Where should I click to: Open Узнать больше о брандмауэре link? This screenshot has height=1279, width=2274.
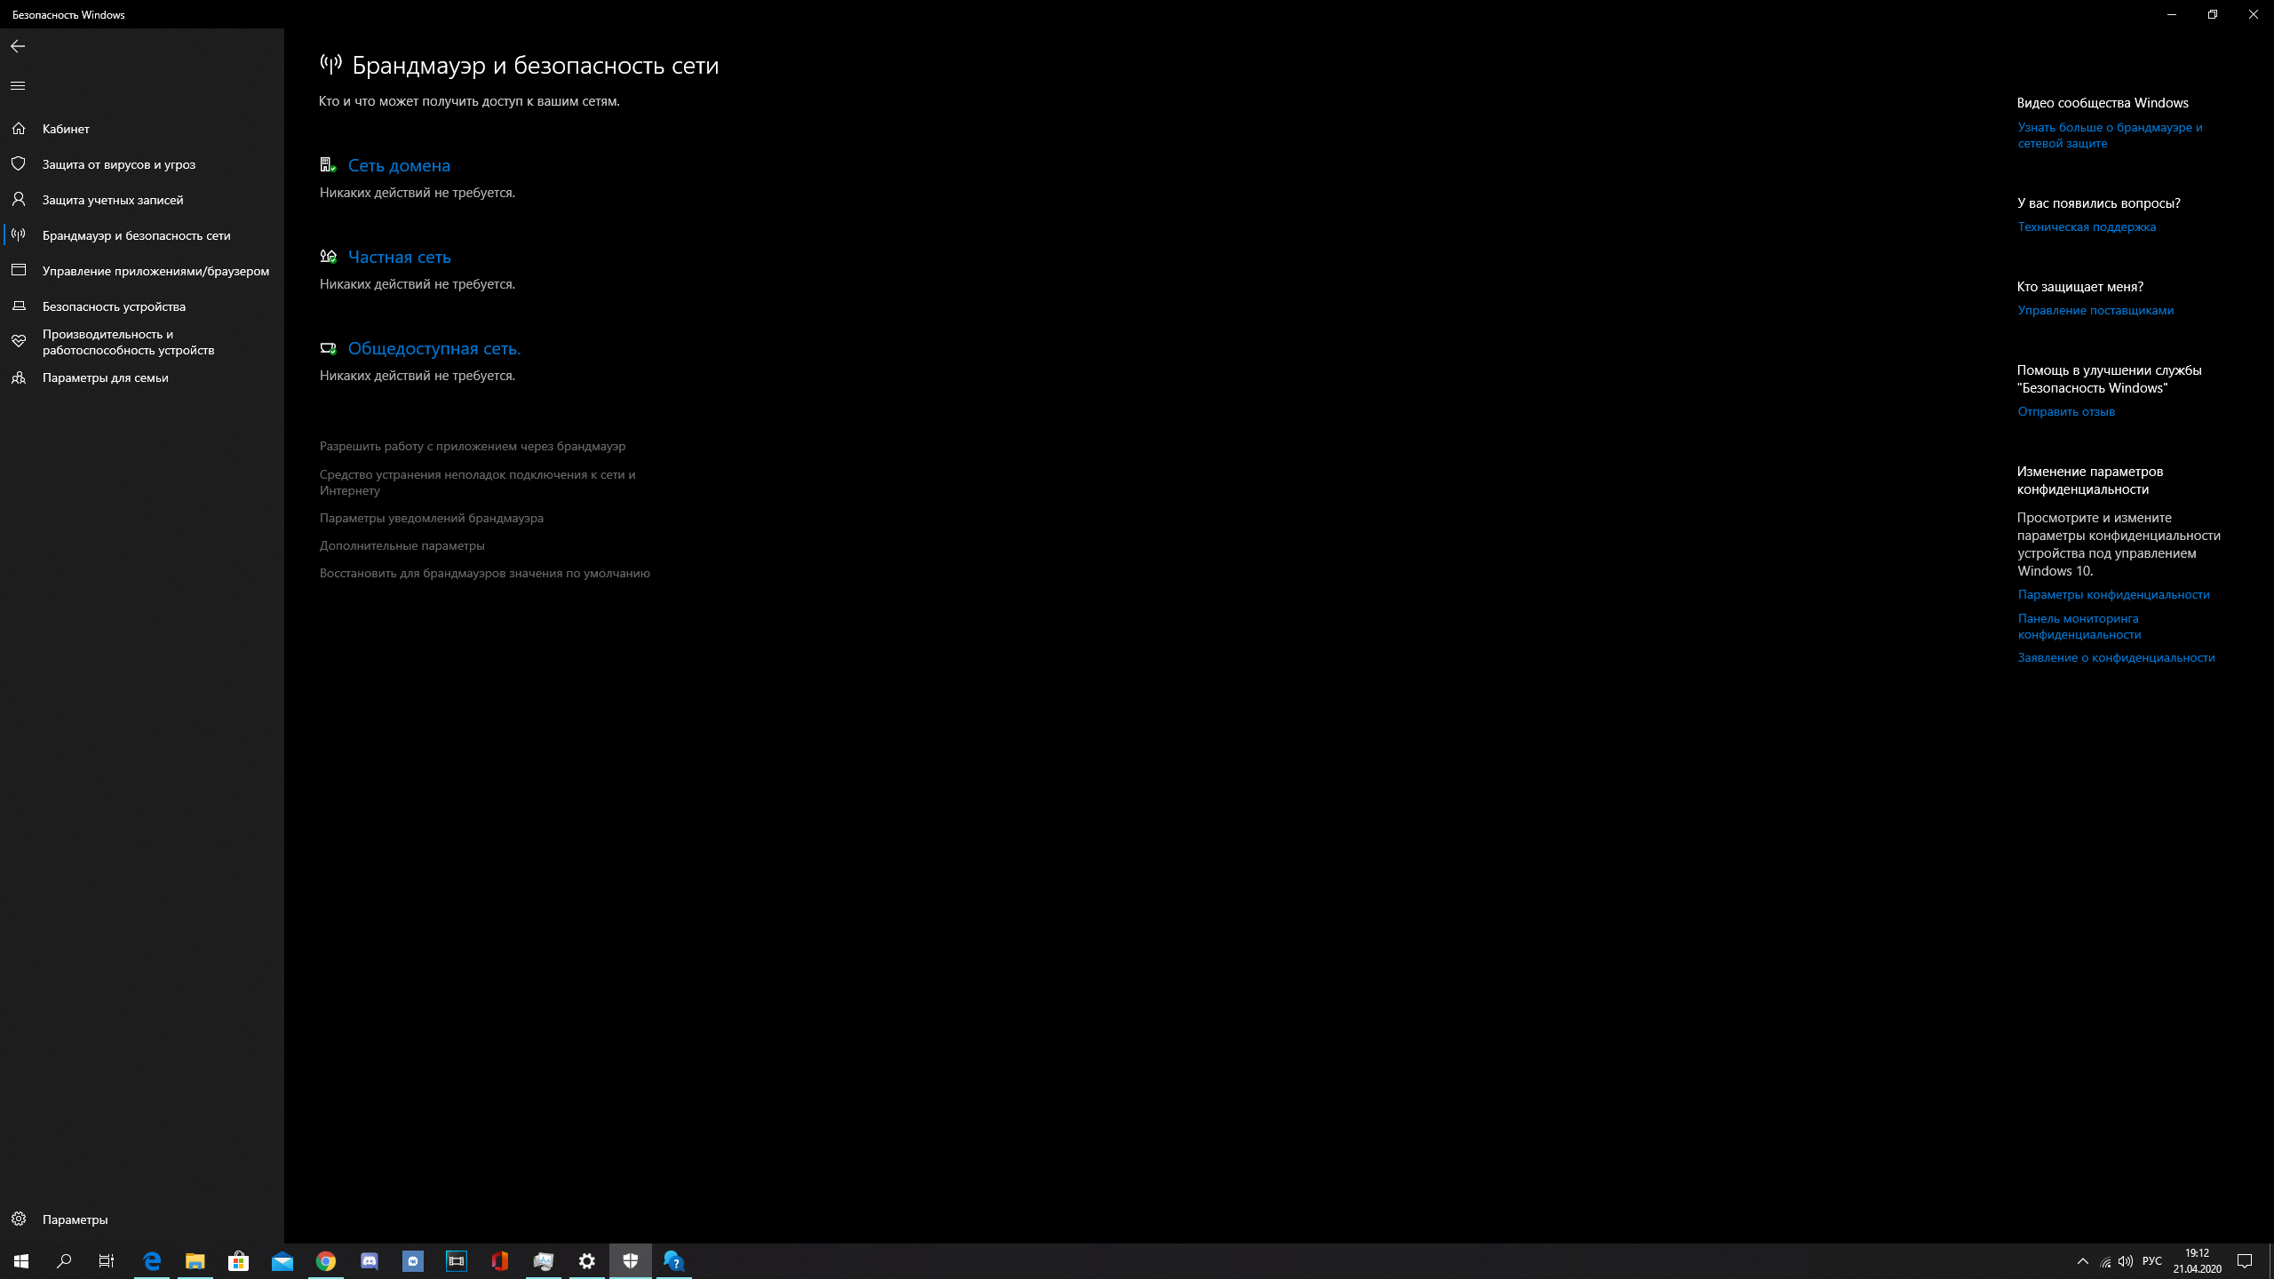click(x=2110, y=135)
